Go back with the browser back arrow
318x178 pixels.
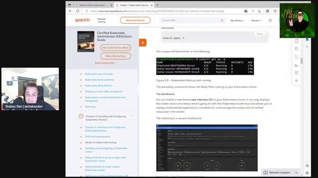70,11
